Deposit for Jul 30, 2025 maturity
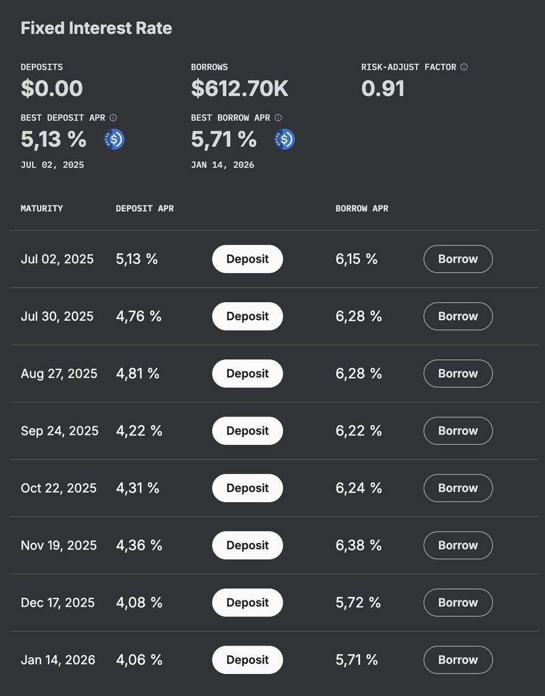This screenshot has width=545, height=696. point(248,317)
